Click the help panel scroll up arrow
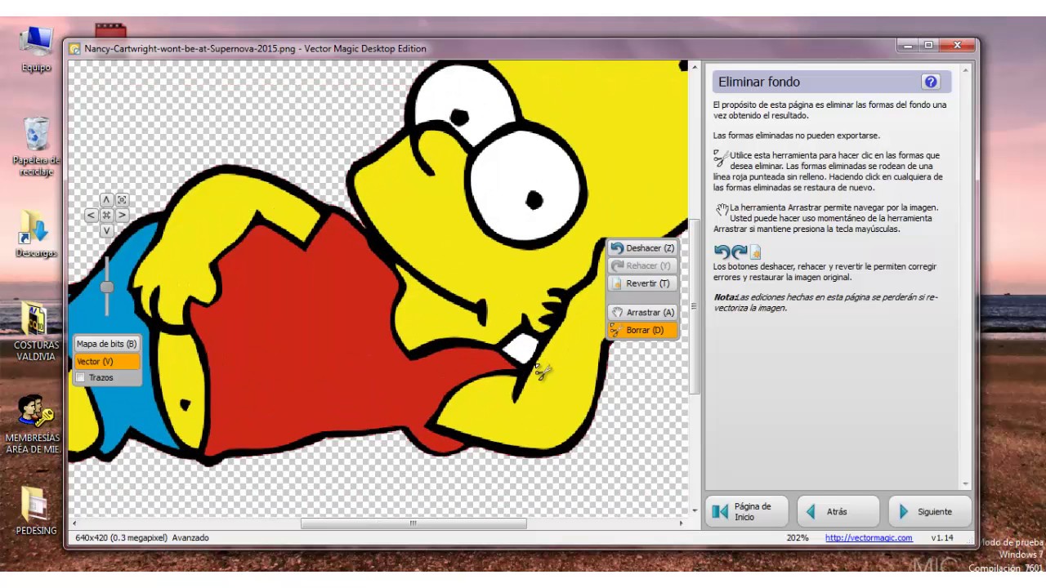 967,72
